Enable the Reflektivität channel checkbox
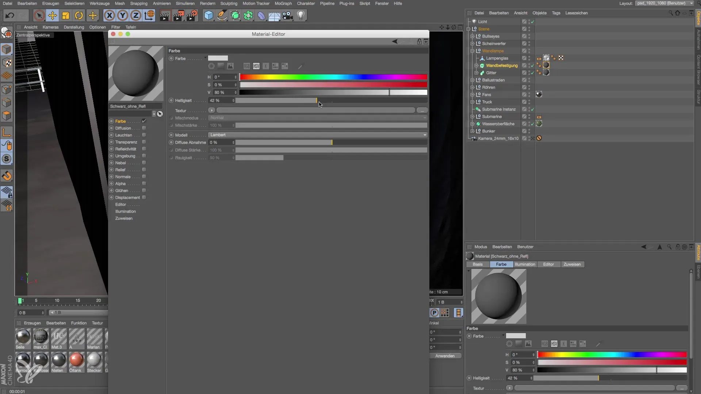Image resolution: width=701 pixels, height=394 pixels. 144,149
